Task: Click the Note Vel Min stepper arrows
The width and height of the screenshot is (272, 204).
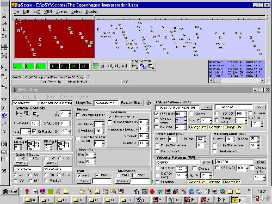Action: click(x=94, y=155)
